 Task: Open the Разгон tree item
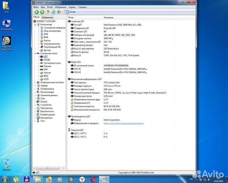pos(47,41)
